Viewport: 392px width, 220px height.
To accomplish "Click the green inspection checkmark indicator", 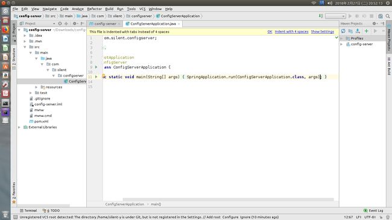I will pos(337,37).
